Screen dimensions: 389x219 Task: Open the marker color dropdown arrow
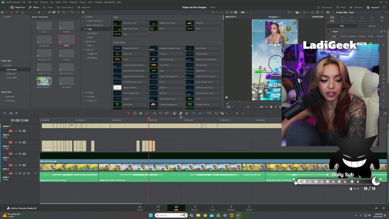(202, 113)
